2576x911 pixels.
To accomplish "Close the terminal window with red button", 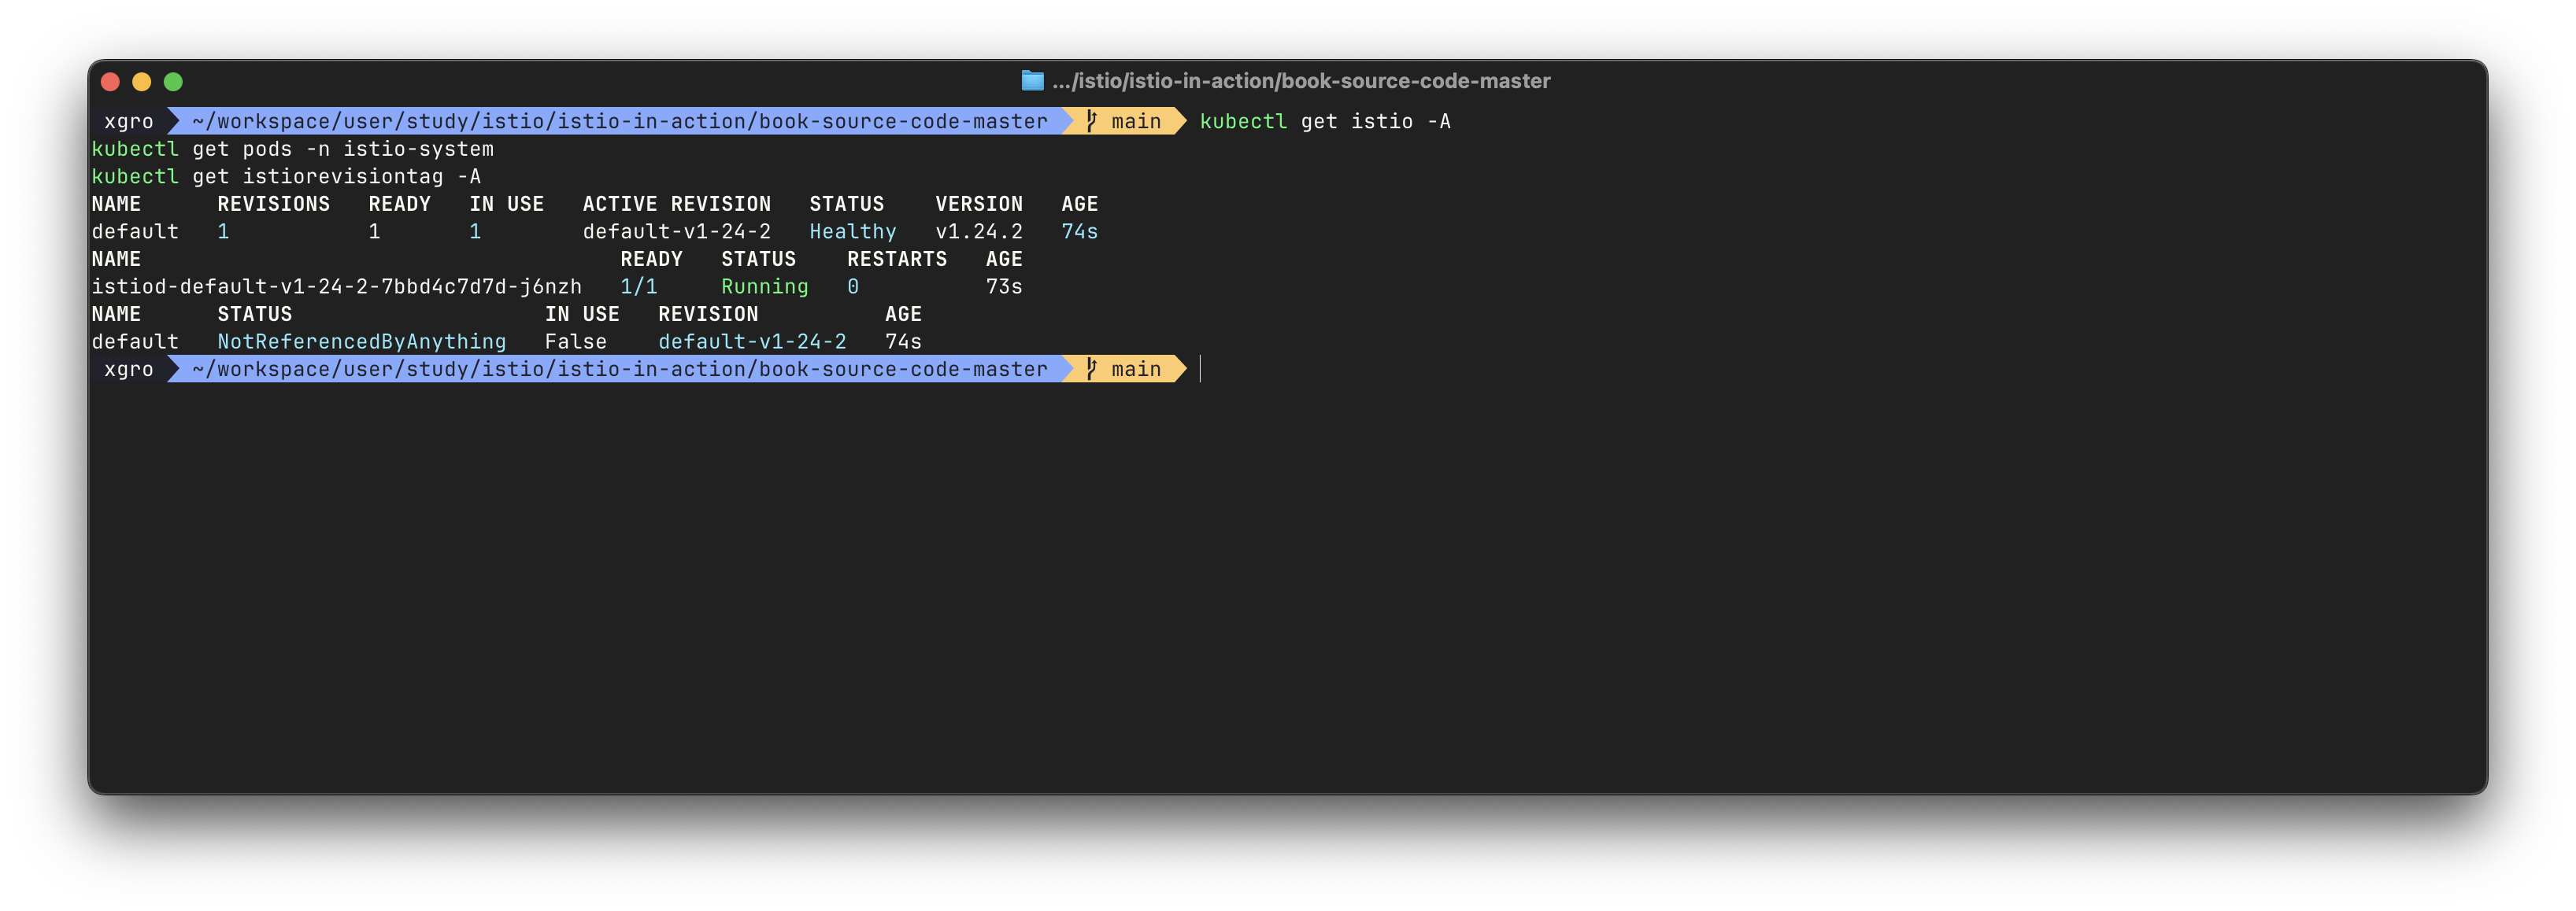I will 111,82.
